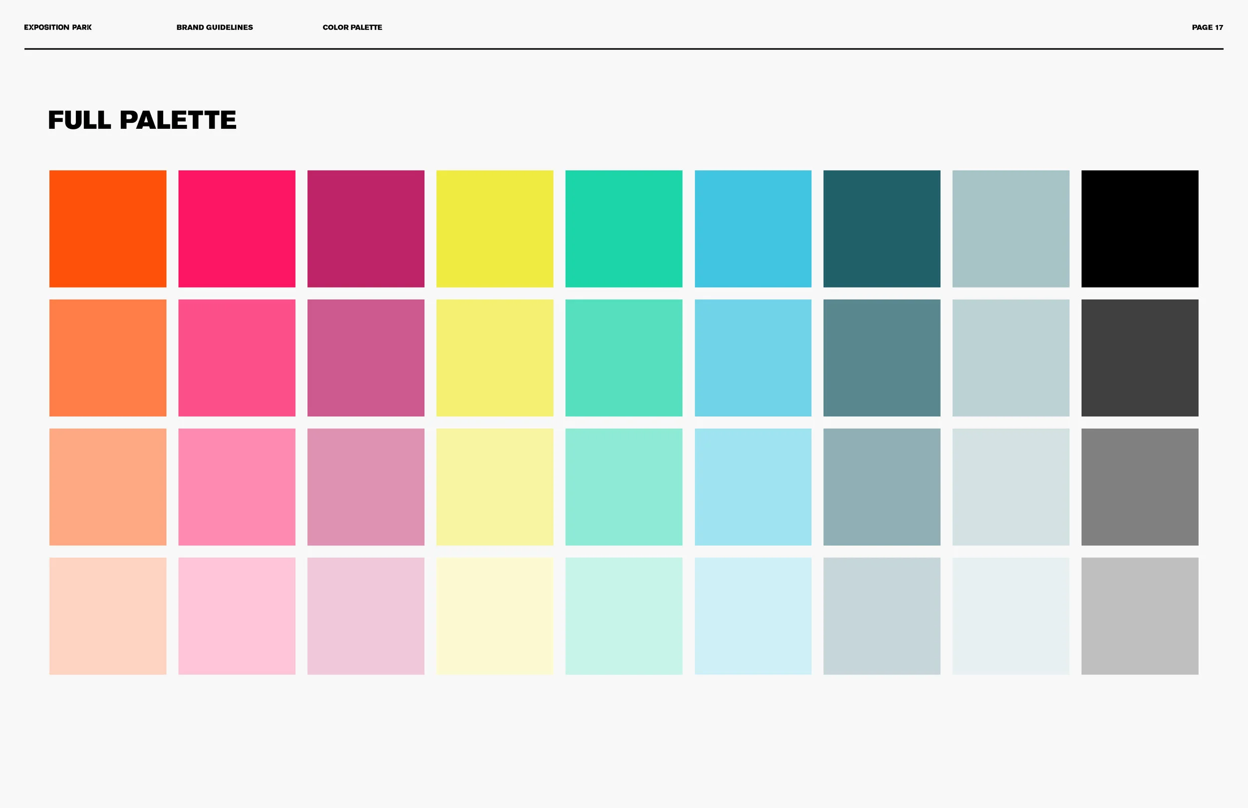The width and height of the screenshot is (1248, 808).
Task: Click the dark charcoal gray swatch
Action: [x=1140, y=358]
